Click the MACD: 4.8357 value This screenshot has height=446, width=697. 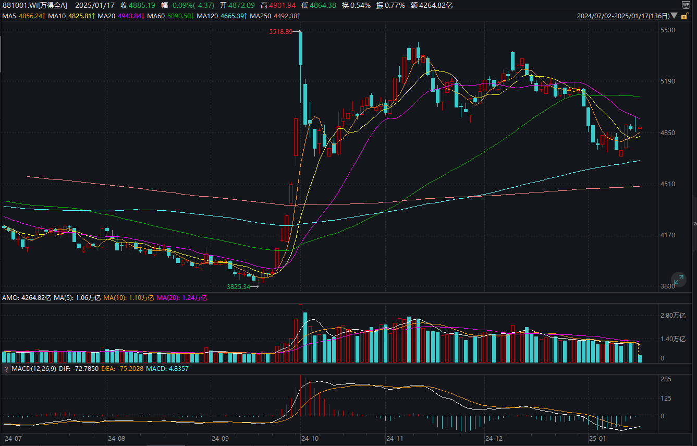pos(167,369)
